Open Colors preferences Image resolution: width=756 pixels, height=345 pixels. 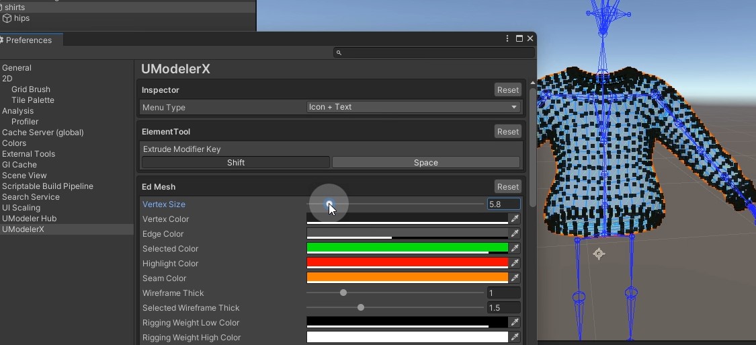[14, 143]
